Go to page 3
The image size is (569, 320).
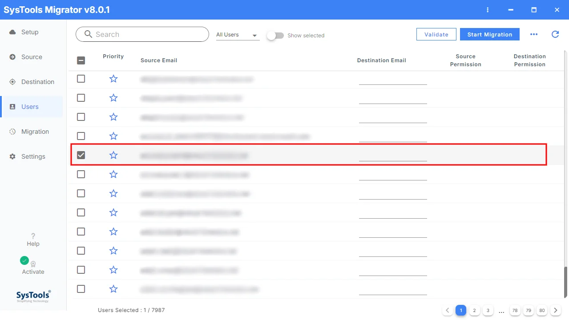tap(488, 310)
